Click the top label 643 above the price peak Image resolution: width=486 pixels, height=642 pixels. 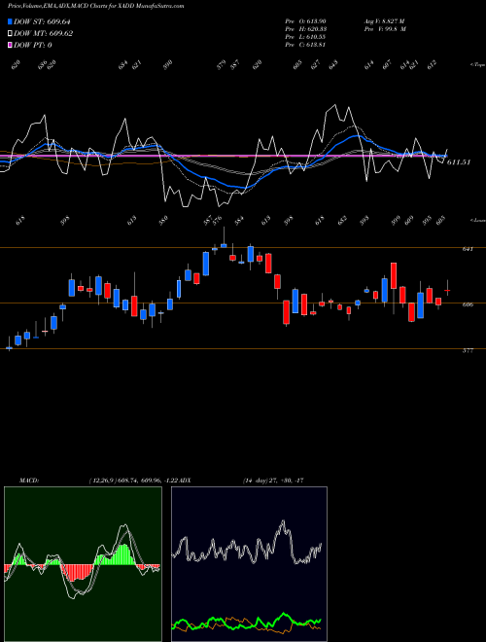click(333, 65)
